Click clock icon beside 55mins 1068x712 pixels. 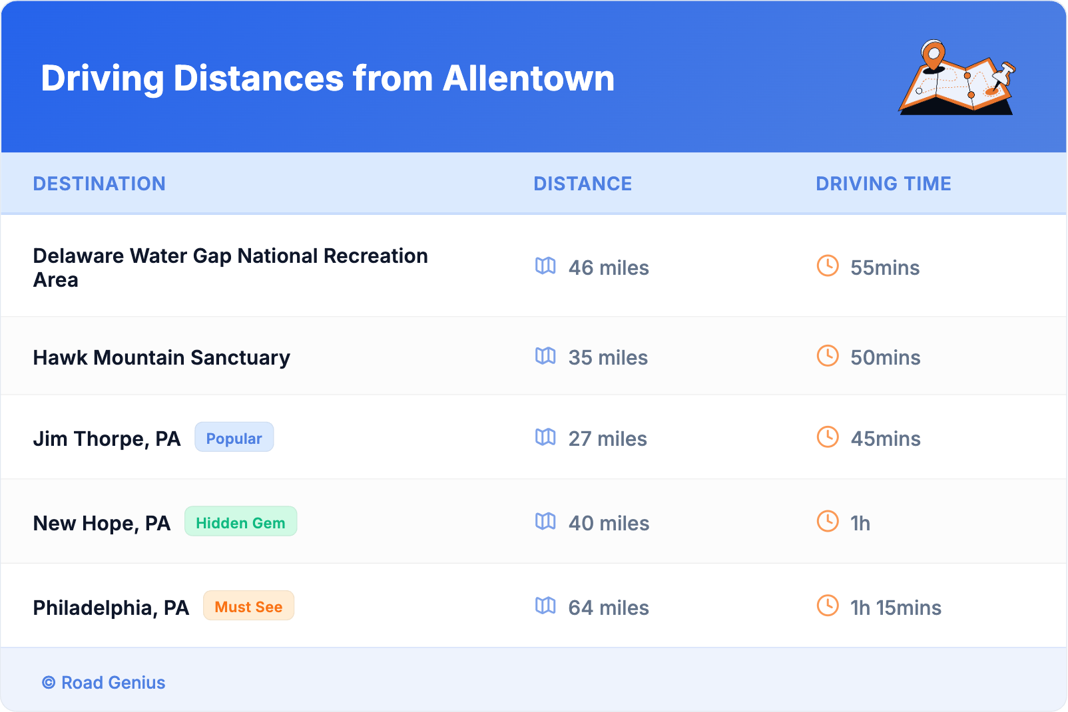(828, 266)
